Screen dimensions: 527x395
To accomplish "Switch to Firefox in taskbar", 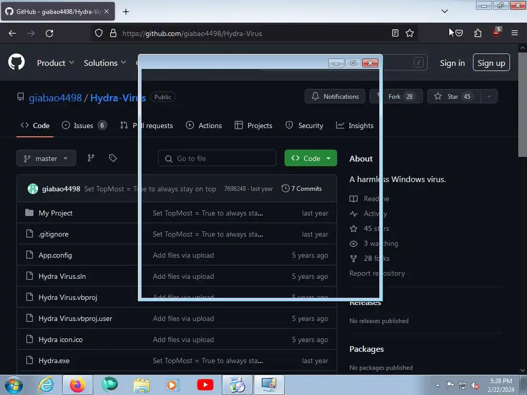I will 77,385.
